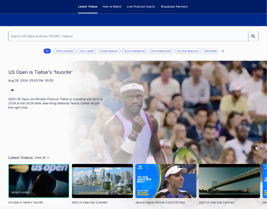Filter videos by Carlos Alcaraz

click(x=64, y=51)
